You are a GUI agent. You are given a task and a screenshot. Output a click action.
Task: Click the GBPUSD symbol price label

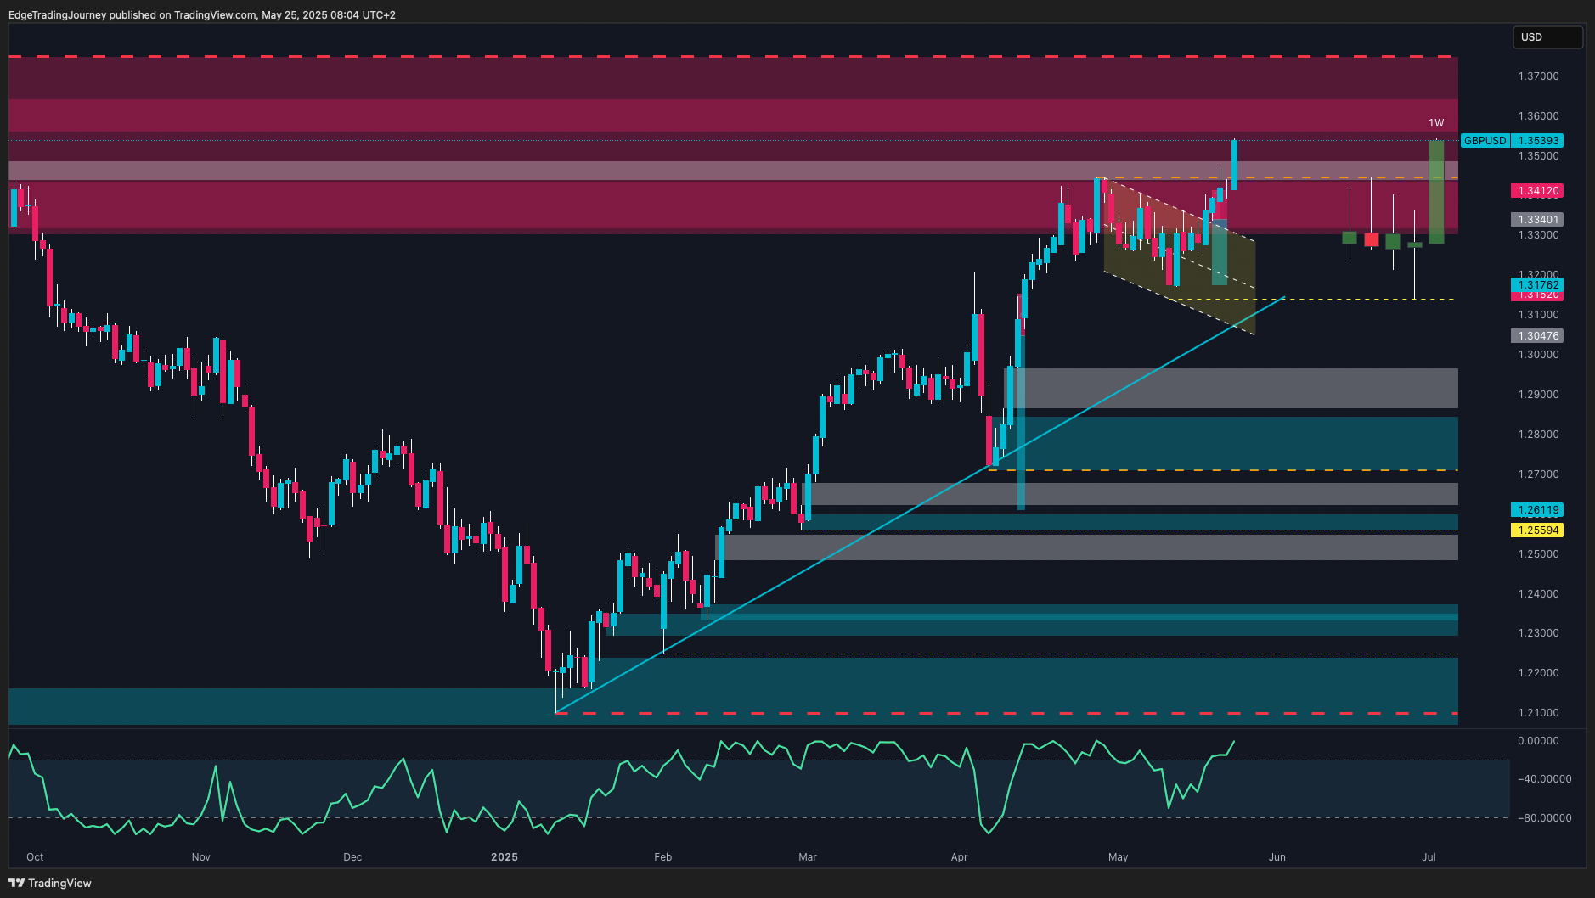(x=1485, y=141)
